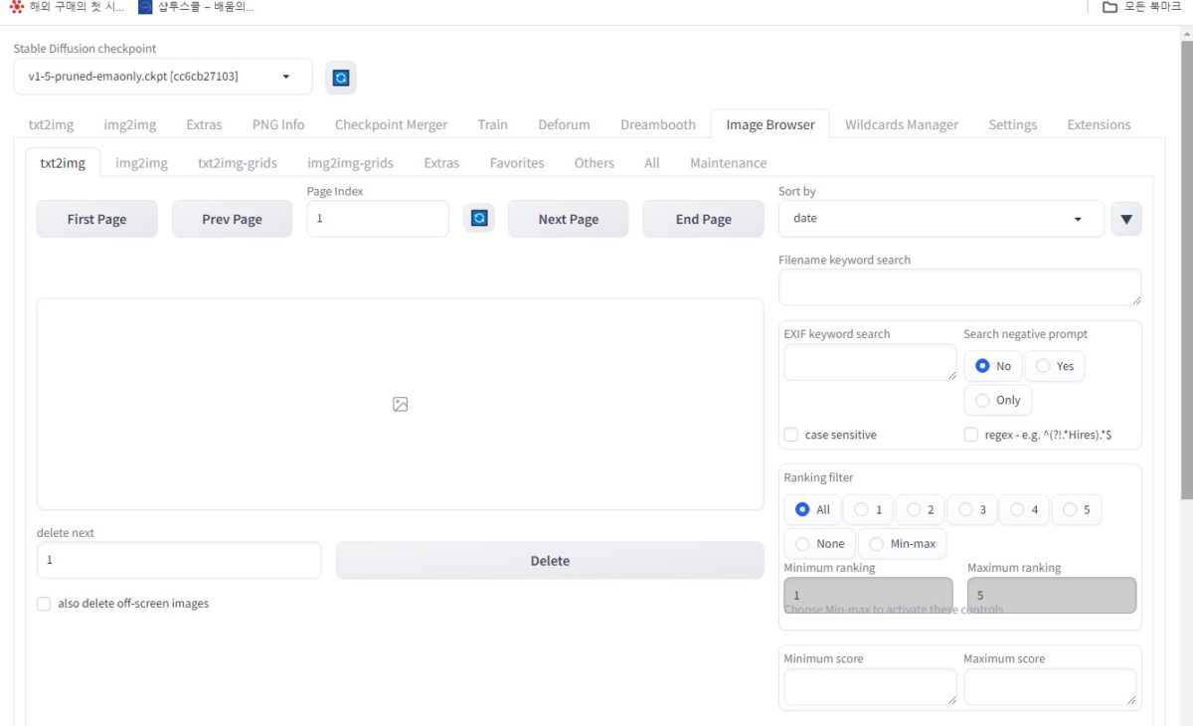Open the Wildcards Manager tab

pyautogui.click(x=902, y=124)
